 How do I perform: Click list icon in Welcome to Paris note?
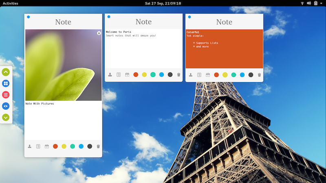tap(119, 74)
